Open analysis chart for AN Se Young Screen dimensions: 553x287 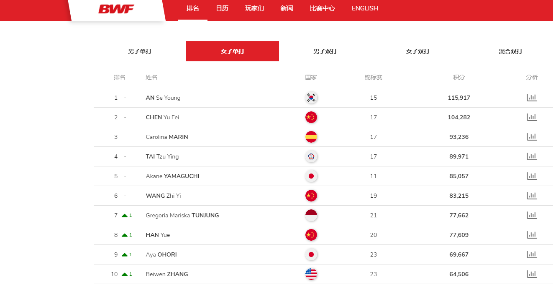click(x=532, y=98)
